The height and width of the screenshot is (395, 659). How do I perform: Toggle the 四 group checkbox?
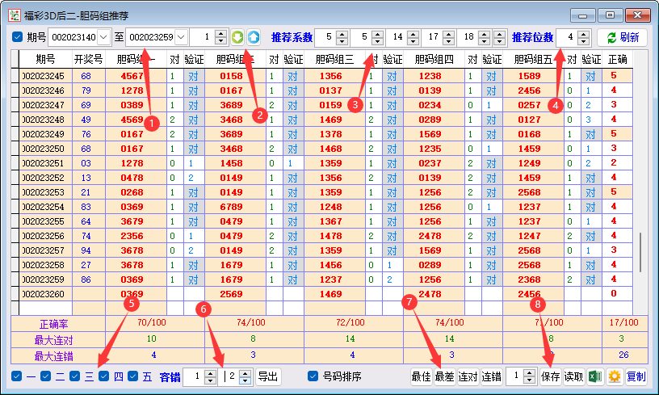104,376
